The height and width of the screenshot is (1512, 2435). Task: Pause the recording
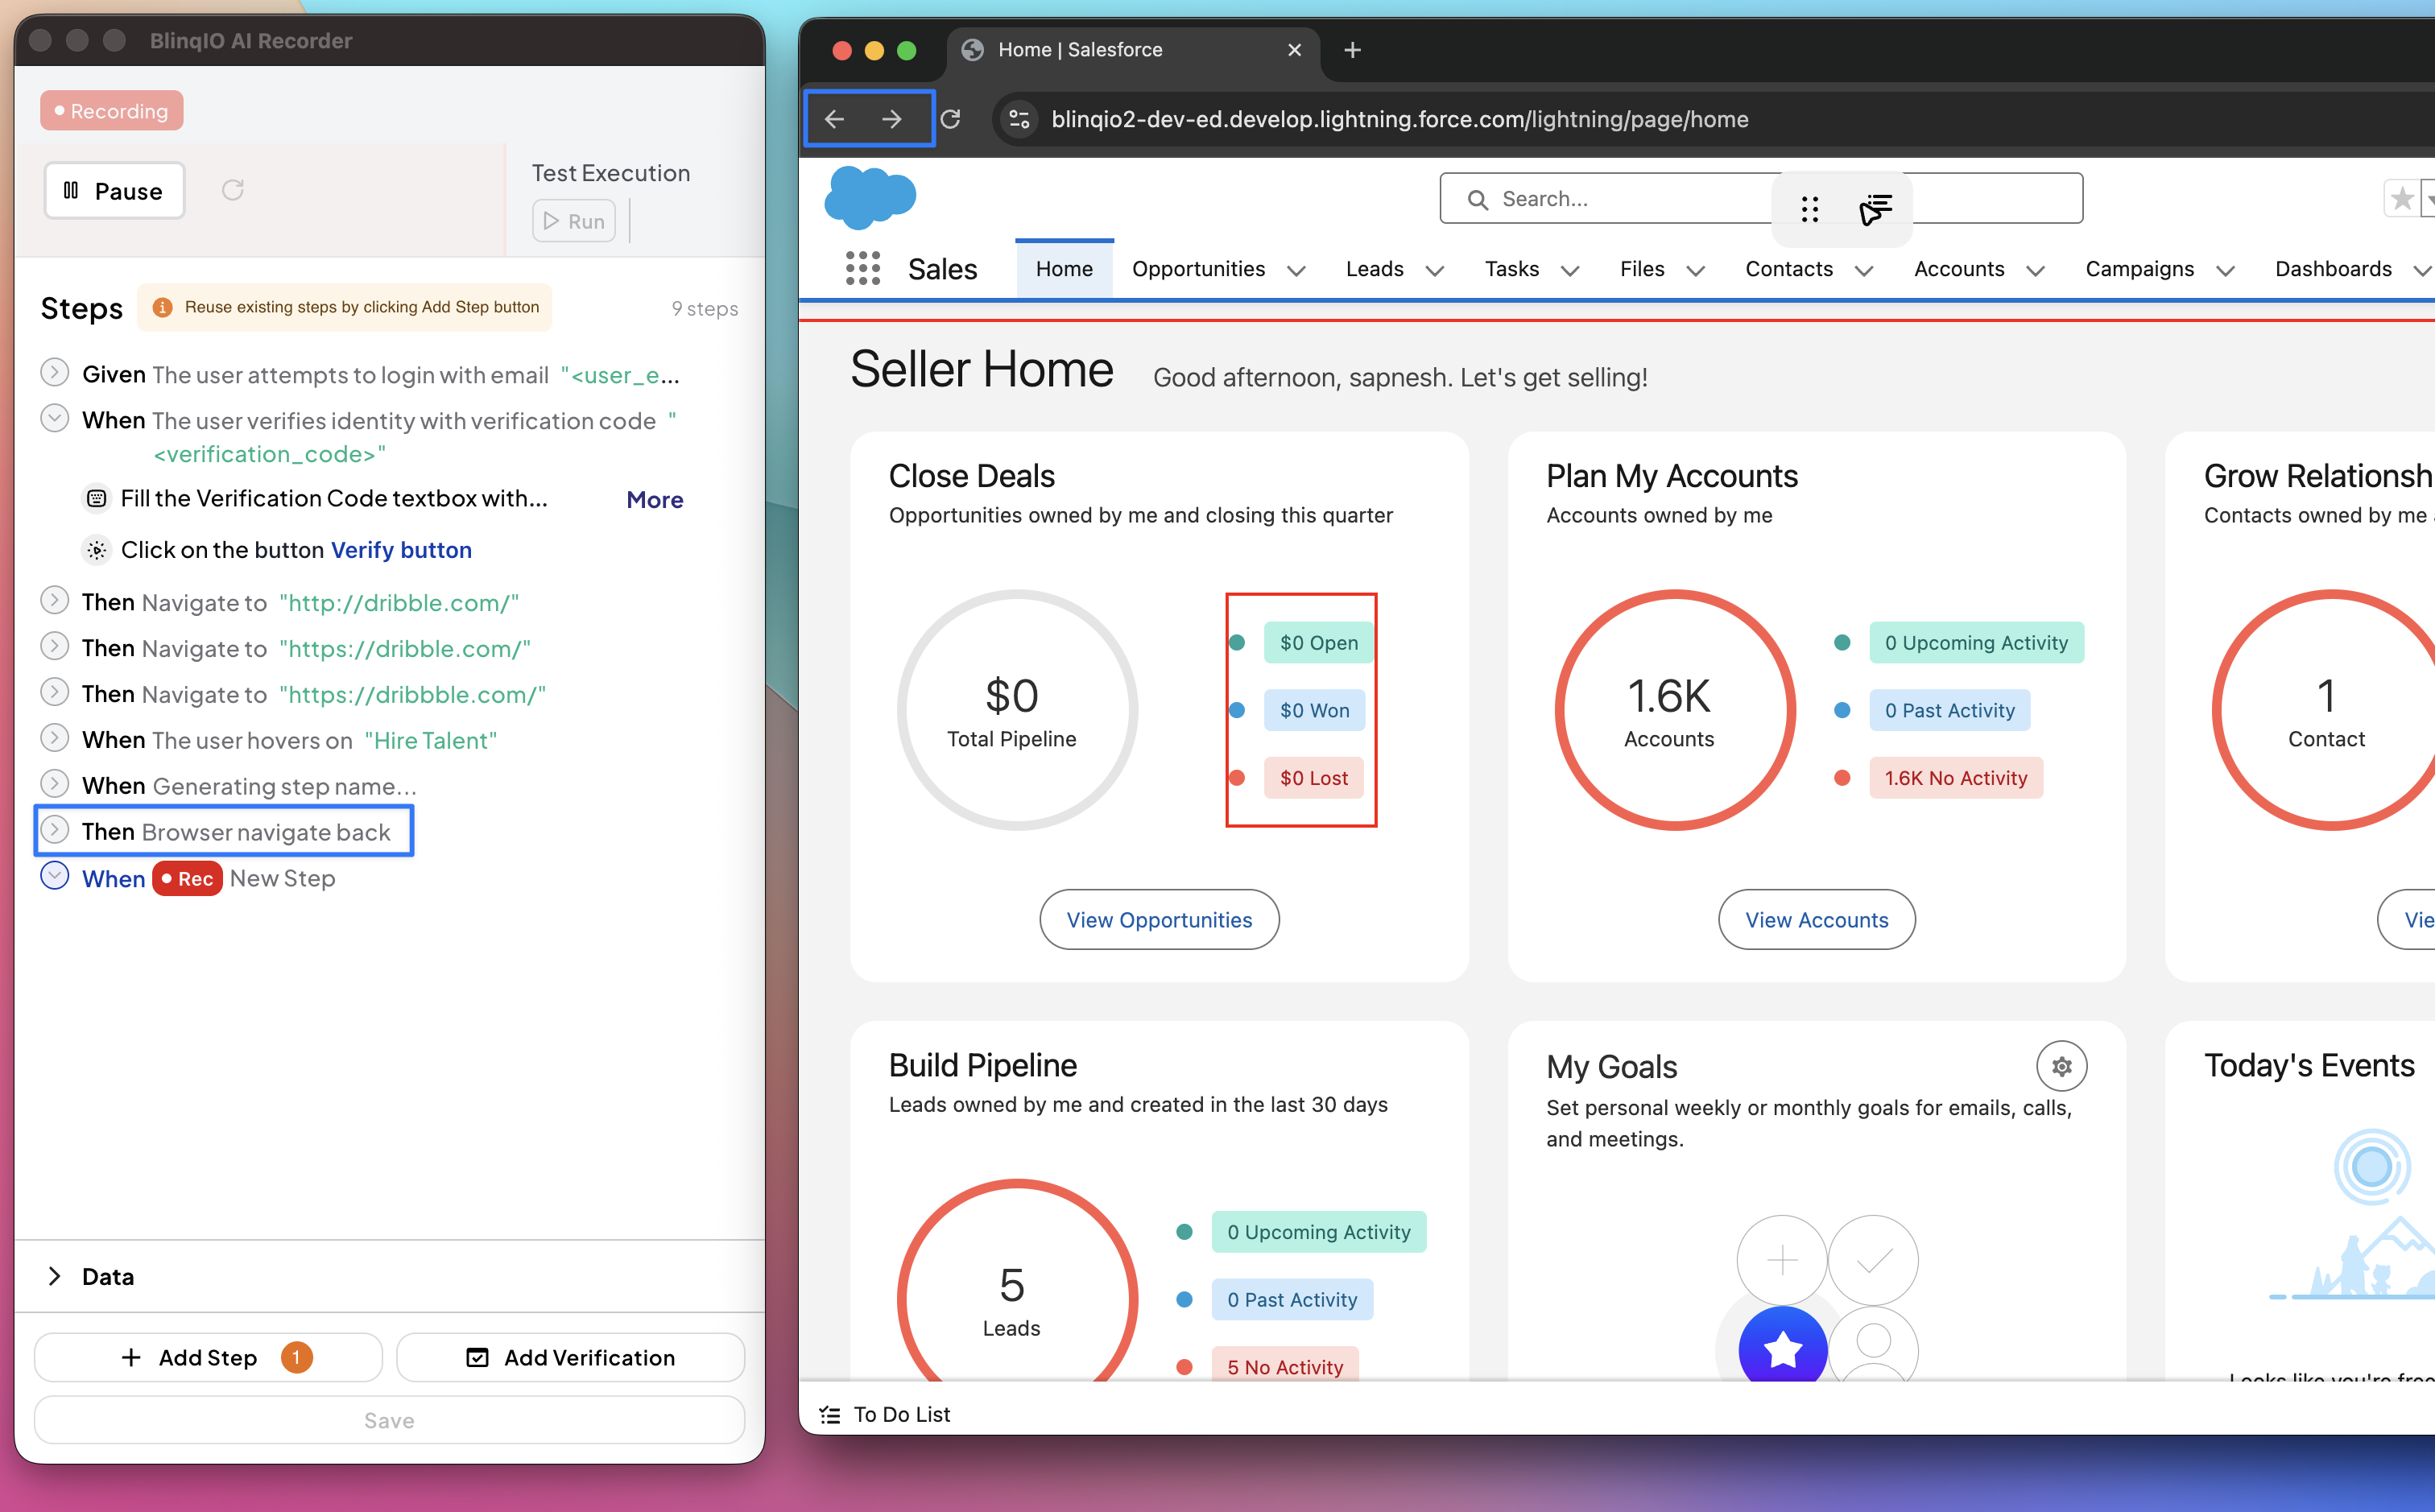coord(114,190)
